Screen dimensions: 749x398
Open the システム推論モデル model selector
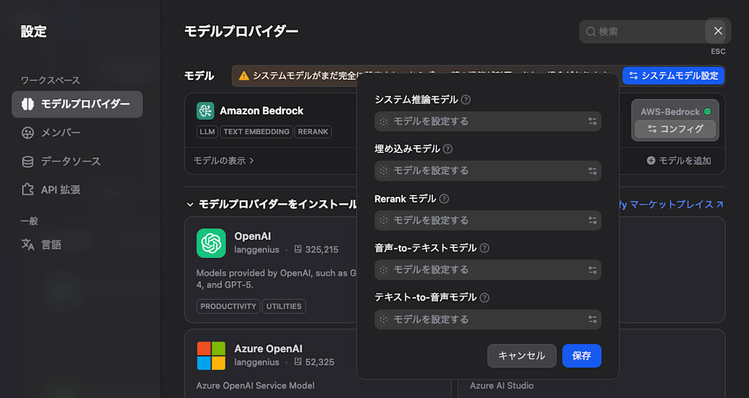tap(487, 121)
